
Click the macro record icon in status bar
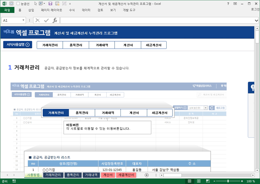click(x=14, y=181)
